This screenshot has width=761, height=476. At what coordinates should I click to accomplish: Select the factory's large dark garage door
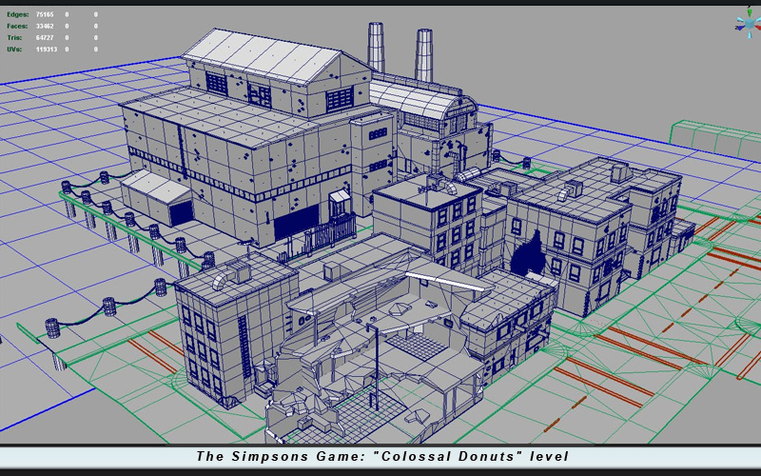point(297,222)
